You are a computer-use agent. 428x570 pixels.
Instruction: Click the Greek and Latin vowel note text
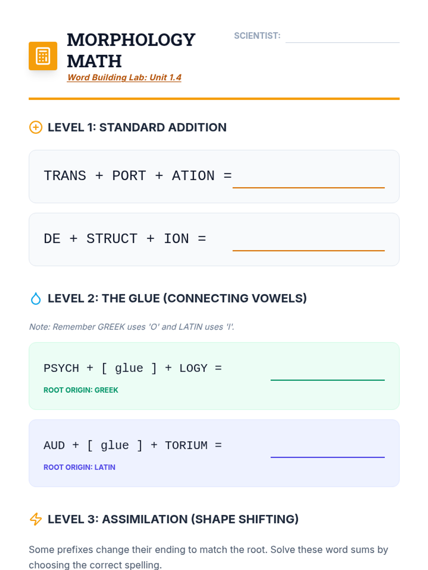coord(132,327)
